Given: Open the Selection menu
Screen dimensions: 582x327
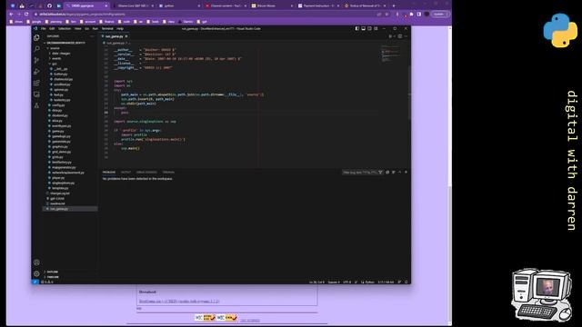Looking at the screenshot, I should pyautogui.click(x=65, y=28).
